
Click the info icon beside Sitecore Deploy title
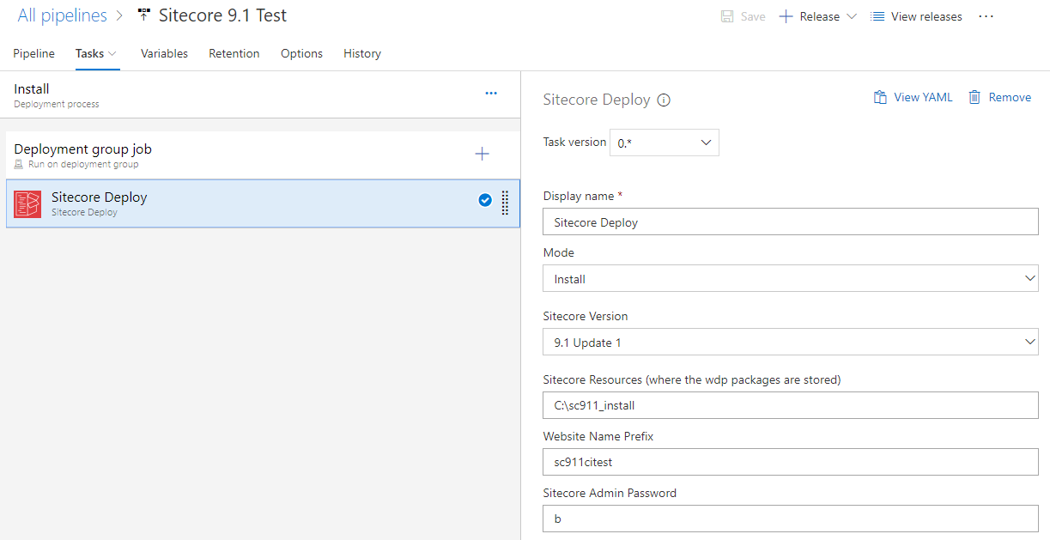[664, 100]
